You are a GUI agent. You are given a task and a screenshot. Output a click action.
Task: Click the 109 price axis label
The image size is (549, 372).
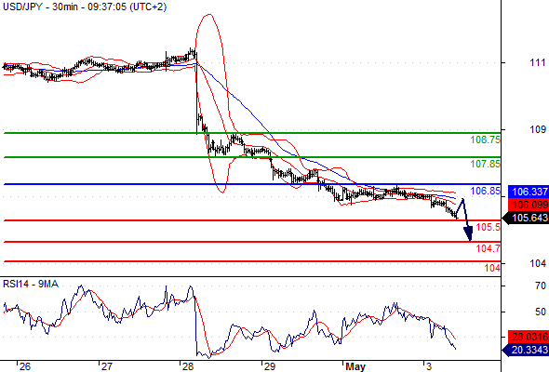coord(538,129)
